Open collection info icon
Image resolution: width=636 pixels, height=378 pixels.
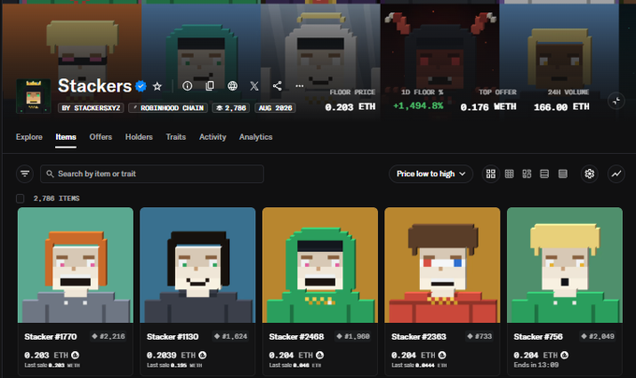pos(187,86)
